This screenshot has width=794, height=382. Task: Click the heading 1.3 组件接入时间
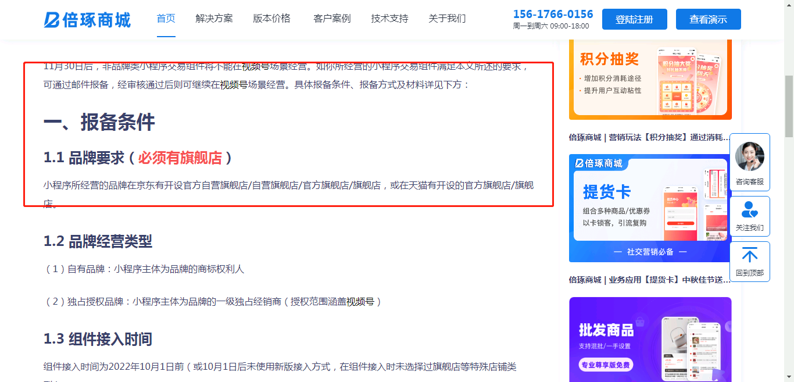pos(98,339)
